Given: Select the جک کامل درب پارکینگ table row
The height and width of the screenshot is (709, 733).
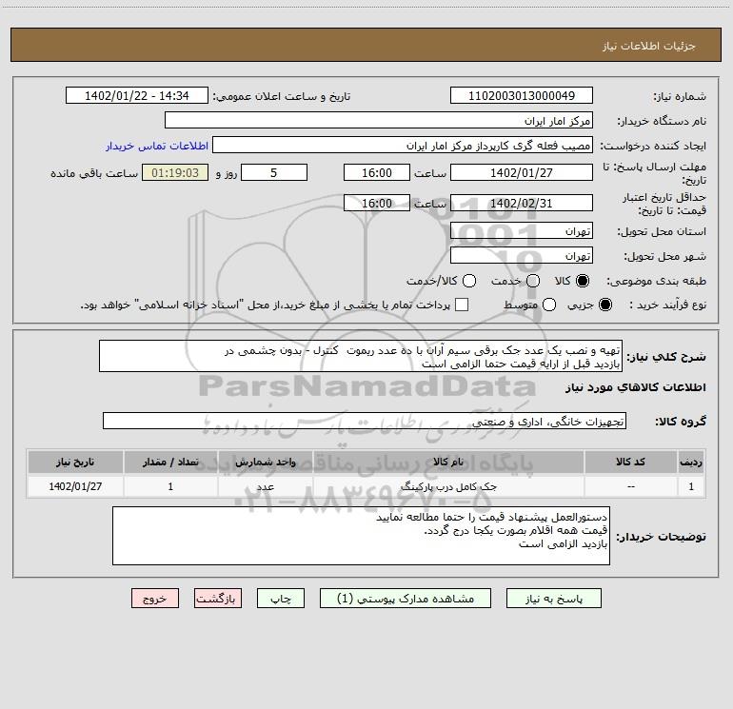Looking at the screenshot, I should (366, 486).
